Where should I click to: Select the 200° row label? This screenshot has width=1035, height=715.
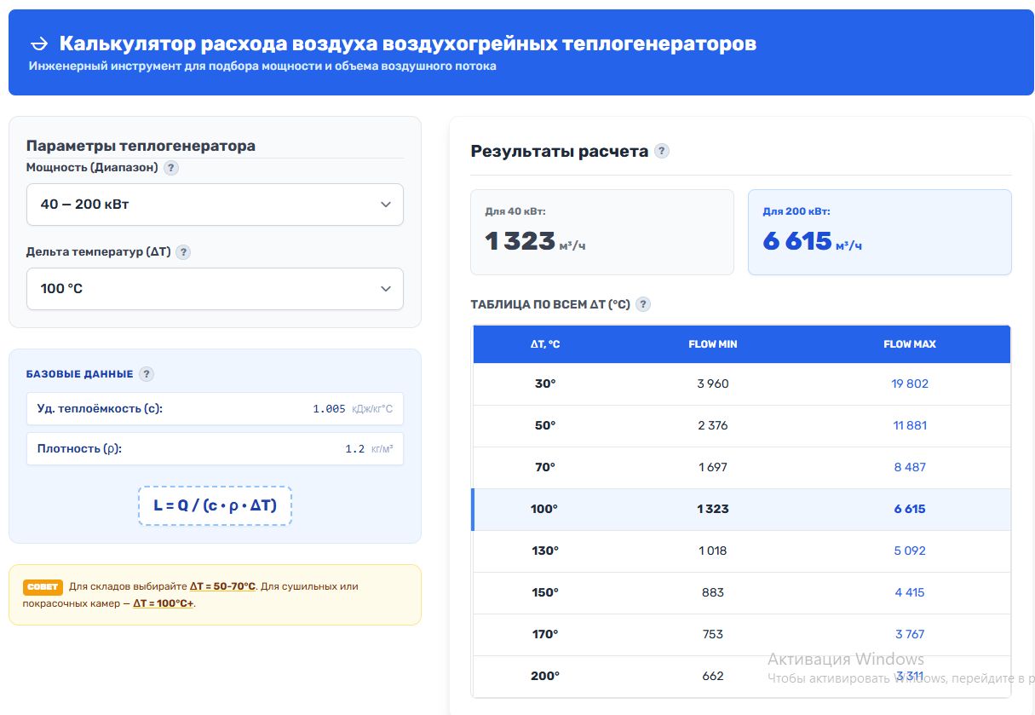[x=545, y=676]
